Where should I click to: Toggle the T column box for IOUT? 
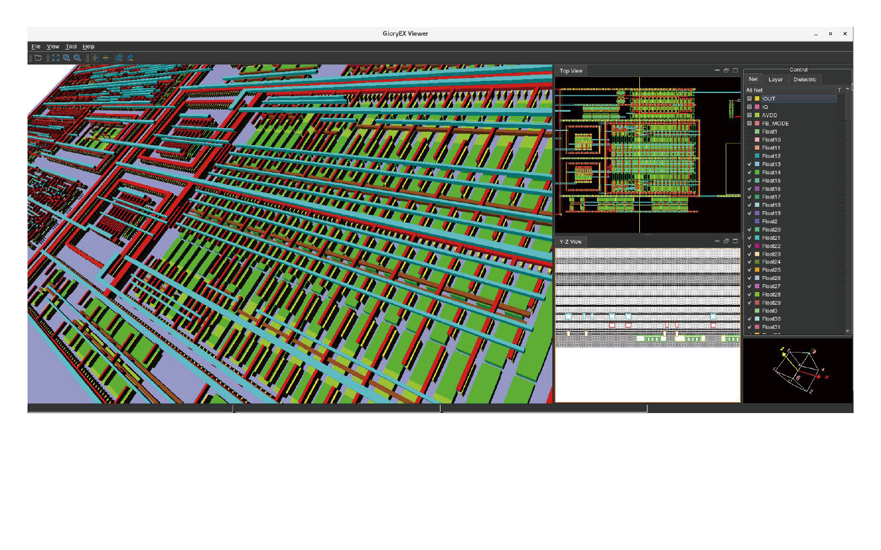click(840, 99)
